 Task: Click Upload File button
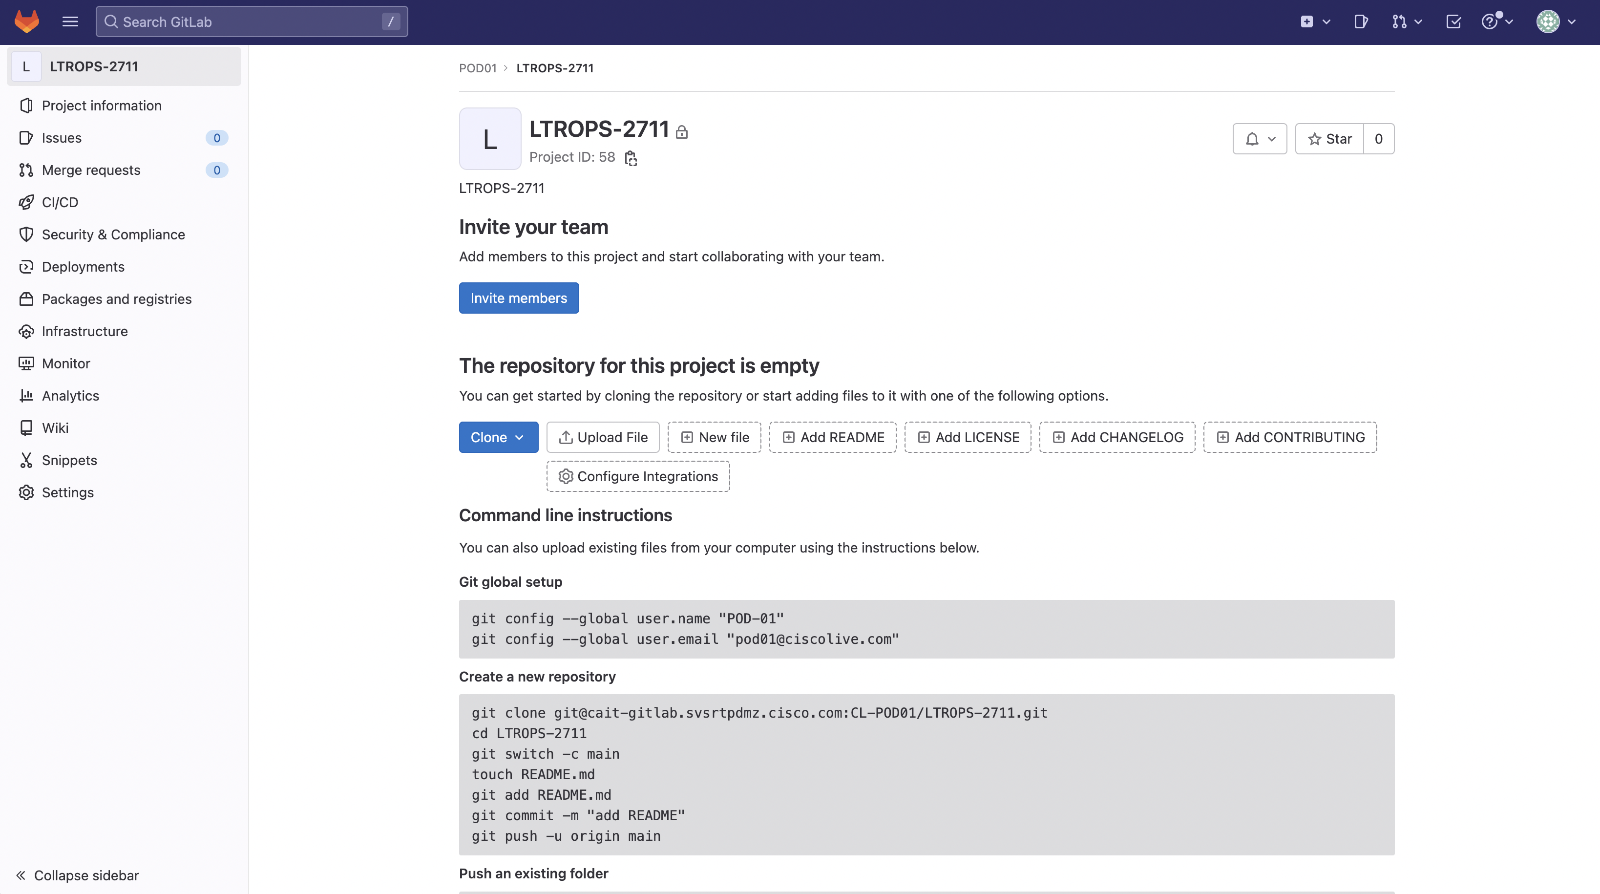pos(603,437)
